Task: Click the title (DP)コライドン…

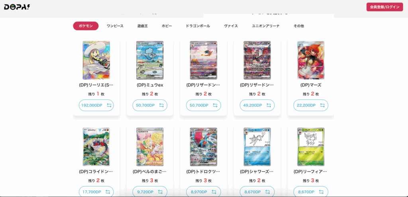Action: 96,172
